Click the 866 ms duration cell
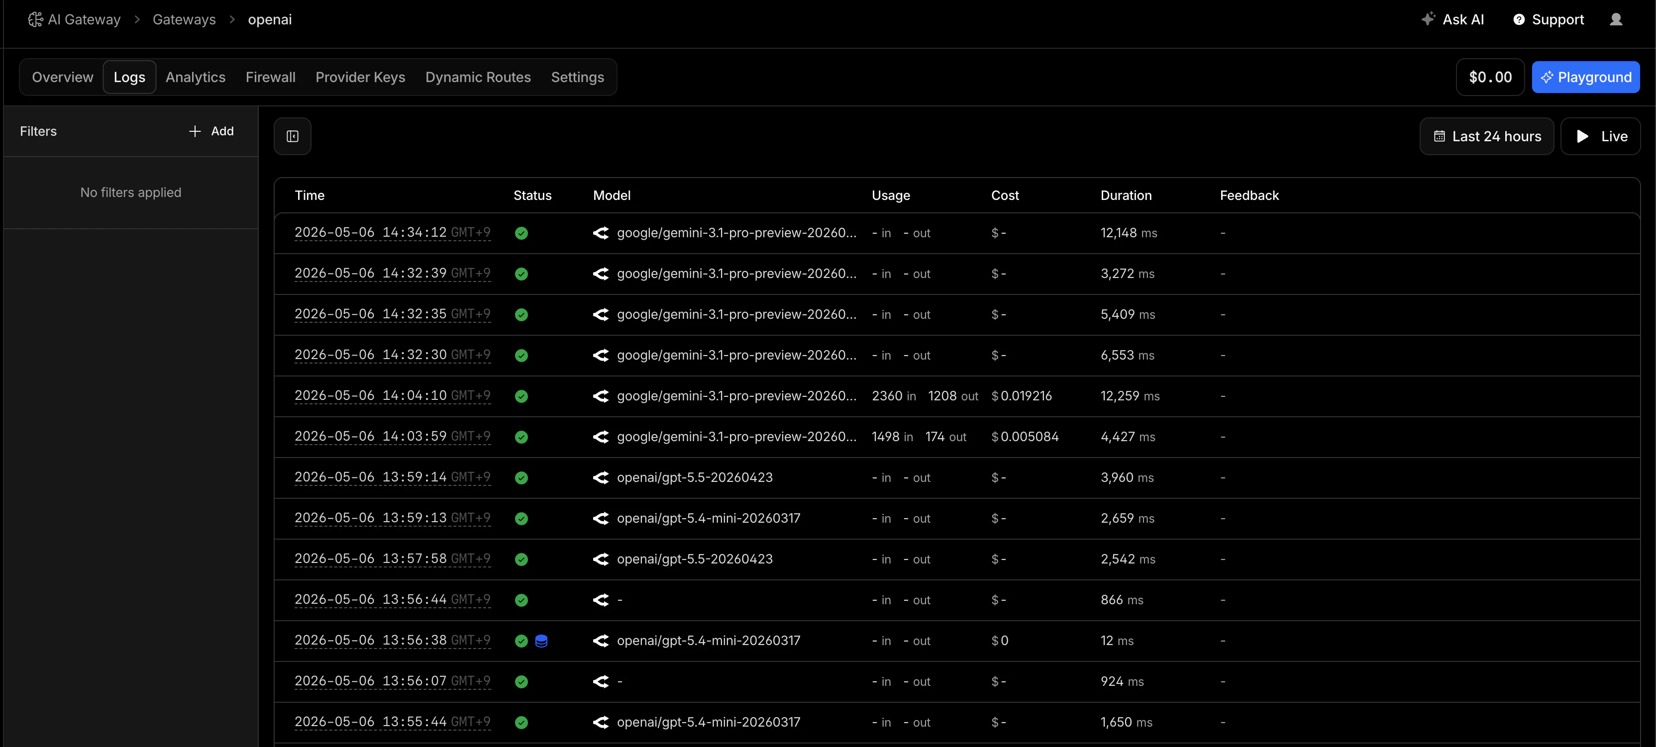The width and height of the screenshot is (1656, 747). click(1122, 600)
